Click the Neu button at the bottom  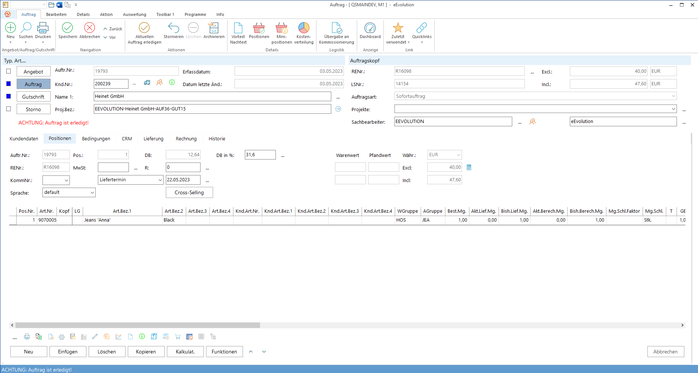(x=29, y=352)
